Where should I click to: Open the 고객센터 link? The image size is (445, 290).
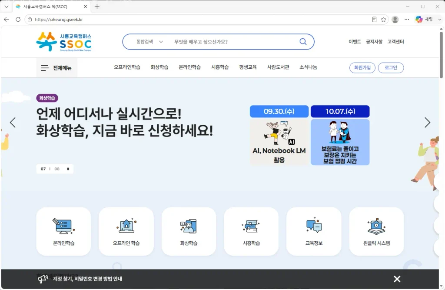[x=395, y=42]
